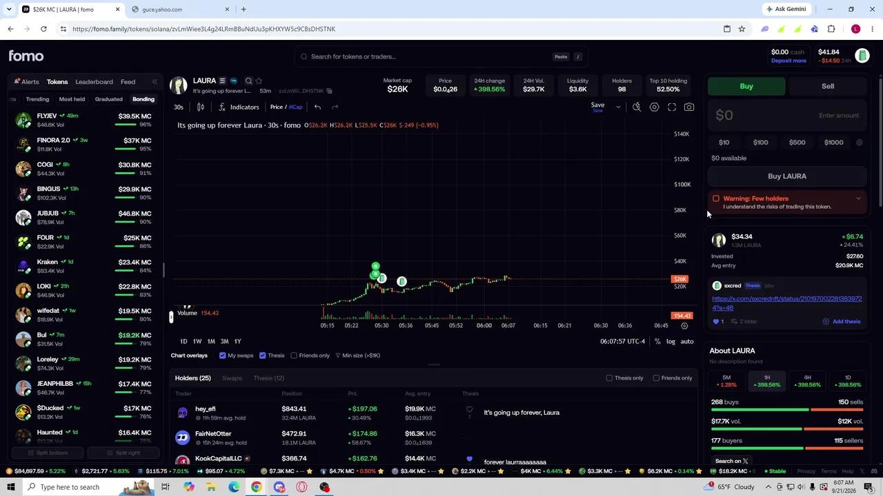Toggle log scale on the chart
Screen dimensions: 883x496
click(x=671, y=342)
